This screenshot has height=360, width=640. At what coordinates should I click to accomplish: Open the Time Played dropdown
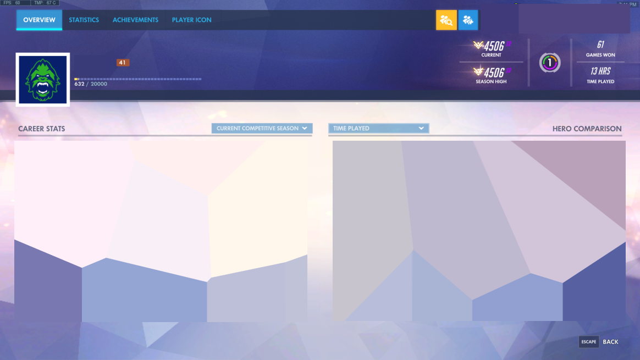click(378, 128)
